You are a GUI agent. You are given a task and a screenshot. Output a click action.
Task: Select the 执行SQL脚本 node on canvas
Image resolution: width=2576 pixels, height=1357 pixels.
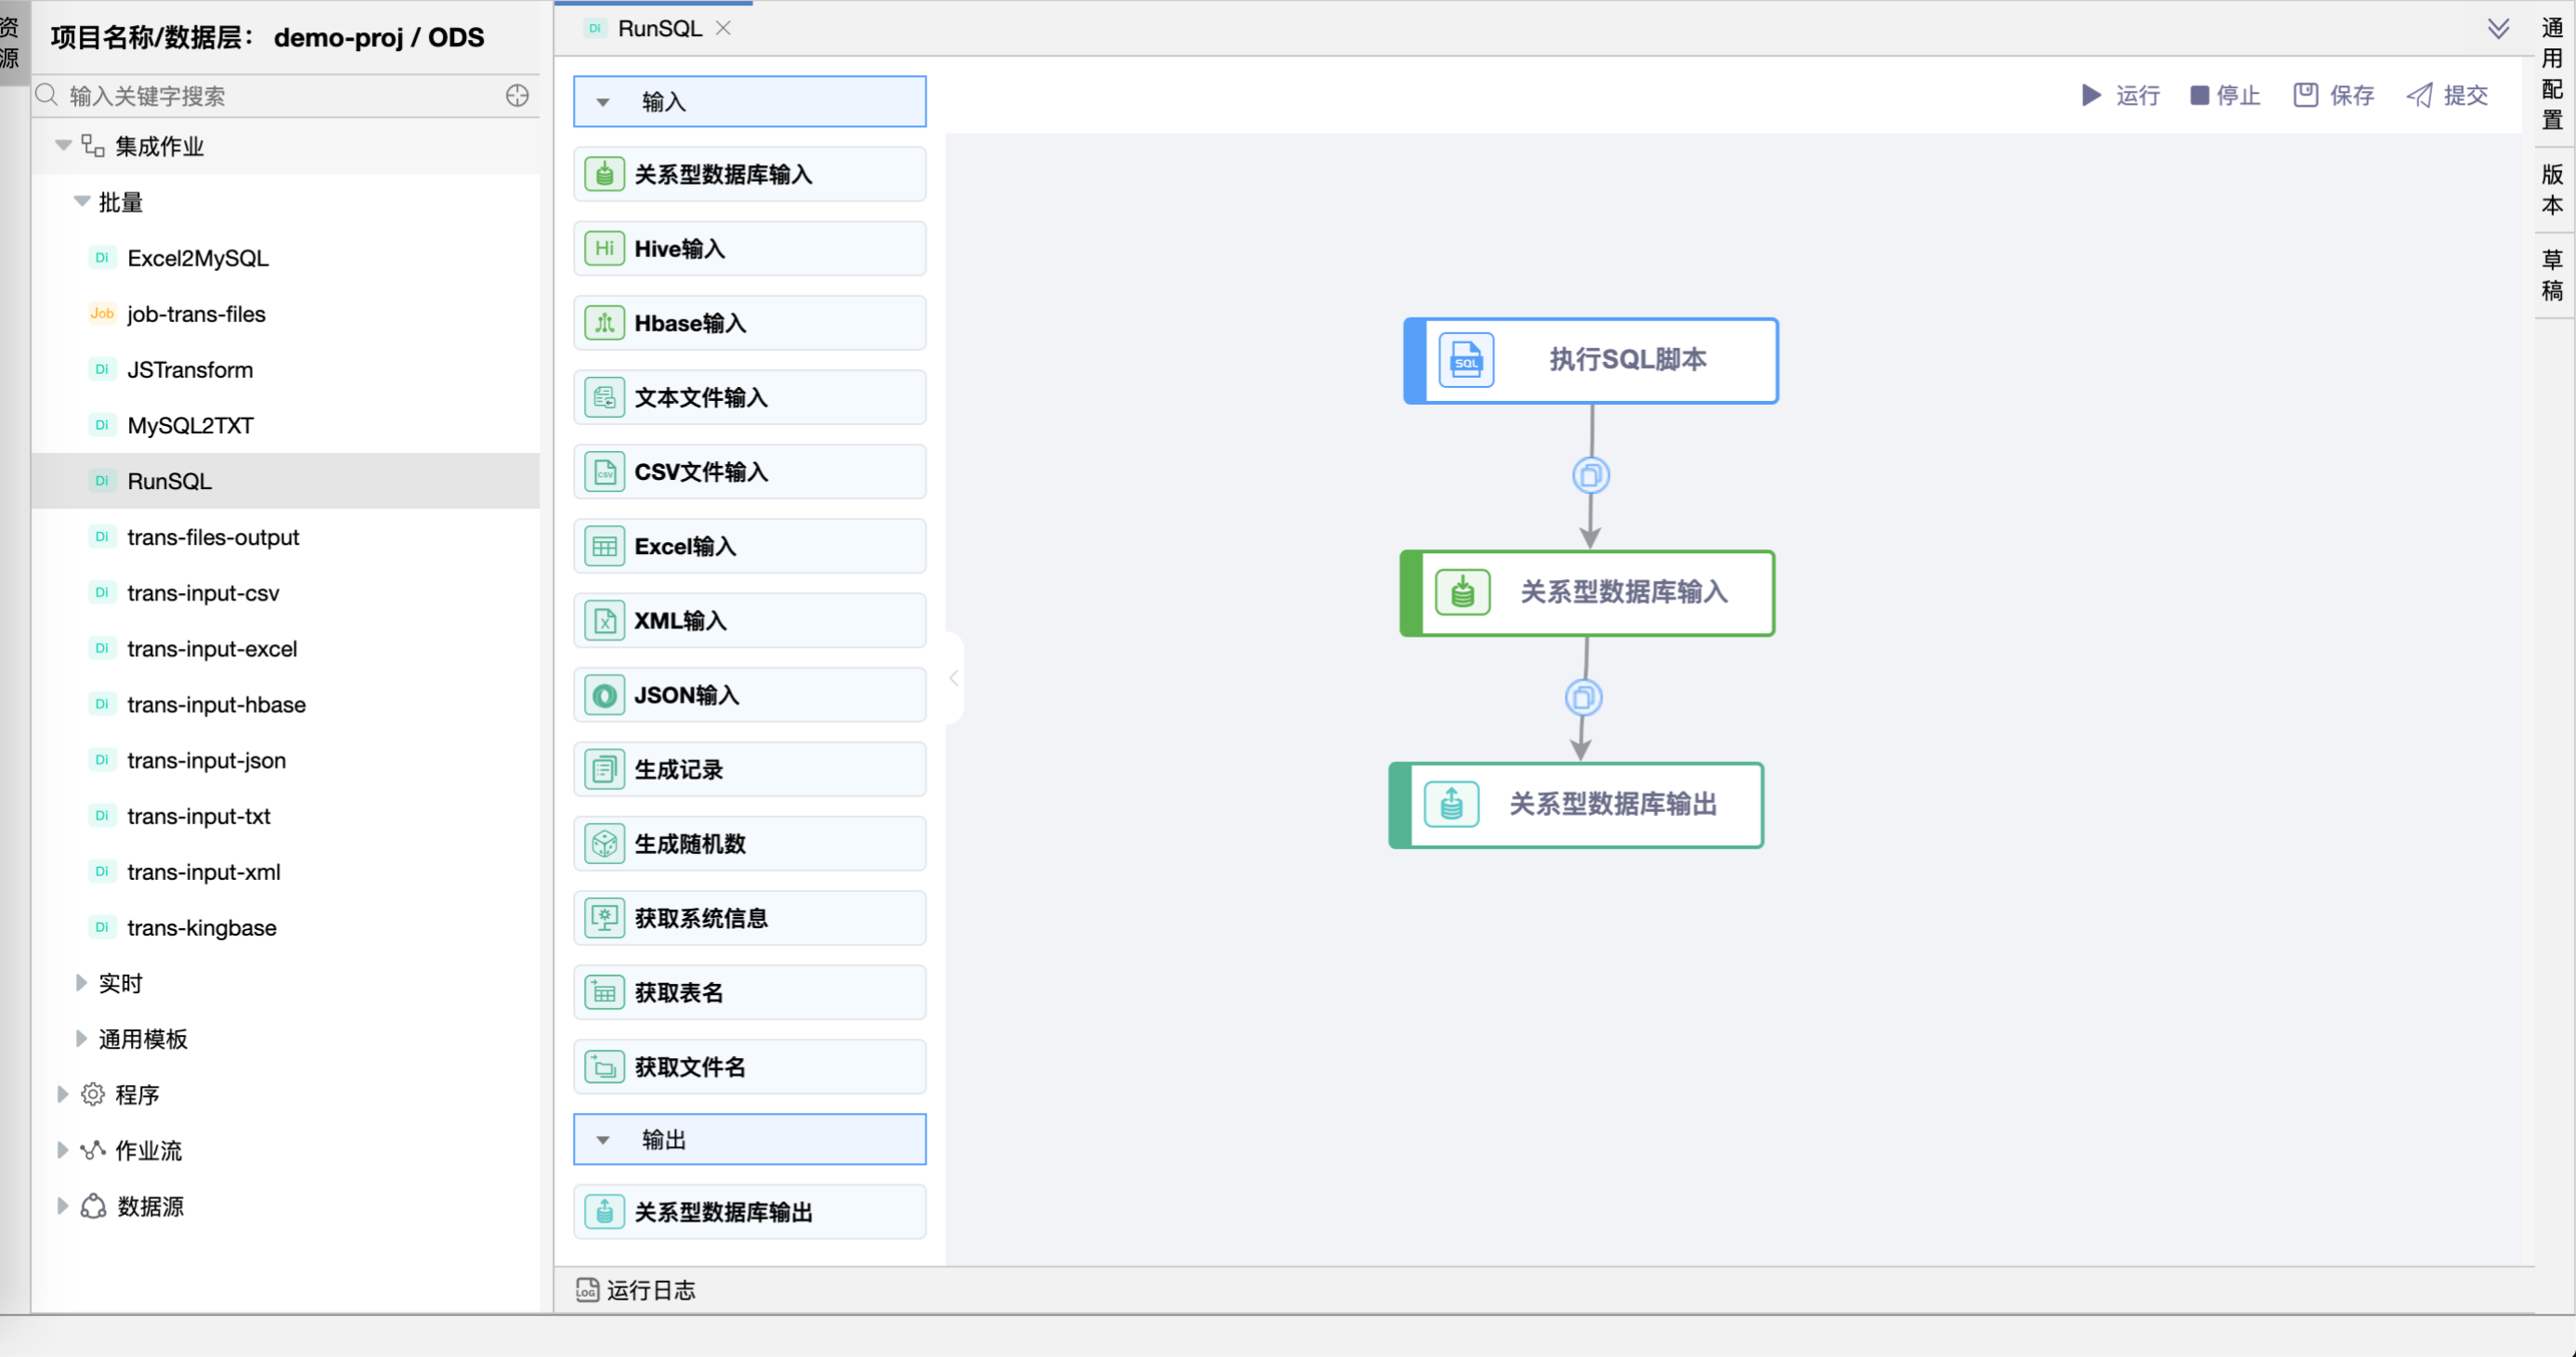[1591, 361]
